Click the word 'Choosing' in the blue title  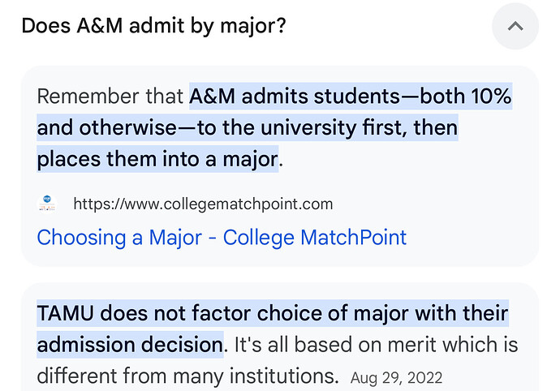[81, 238]
